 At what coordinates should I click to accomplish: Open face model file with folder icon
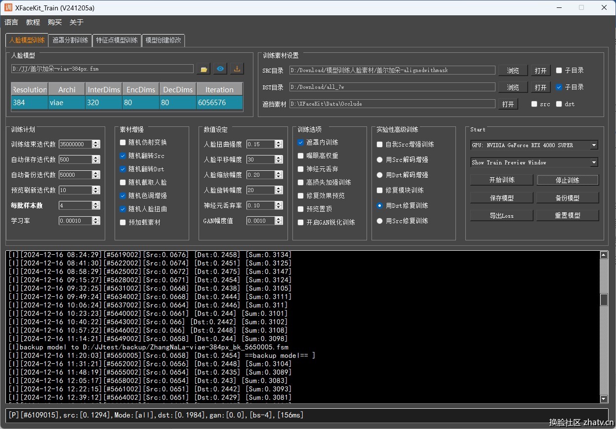point(204,69)
